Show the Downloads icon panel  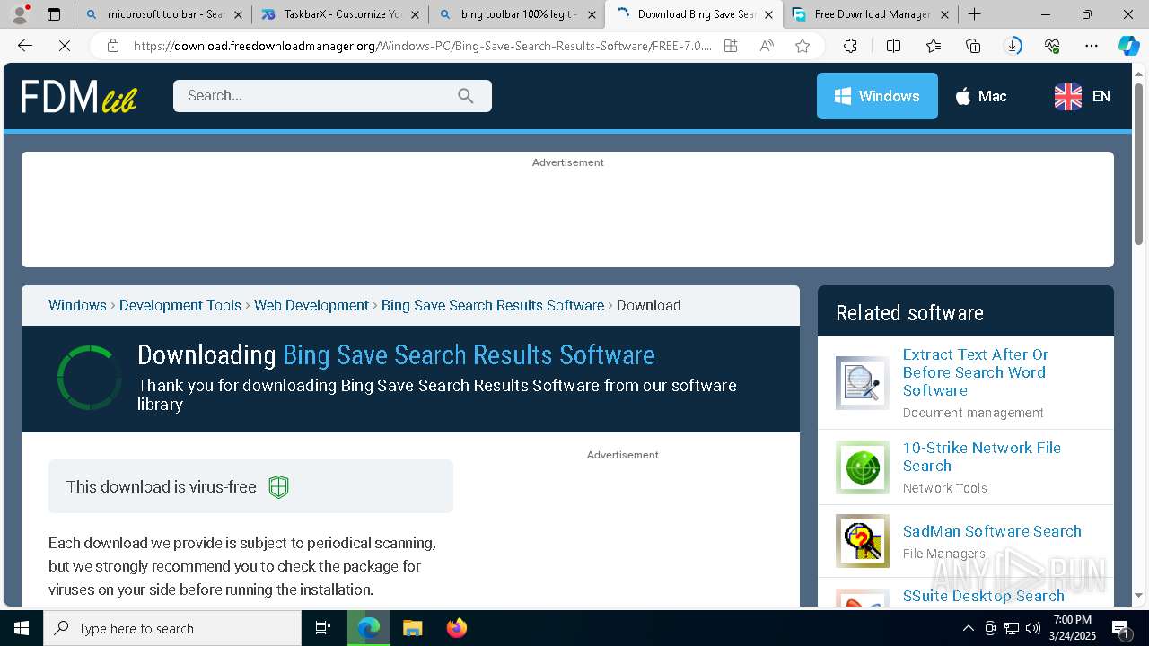[x=1013, y=46]
